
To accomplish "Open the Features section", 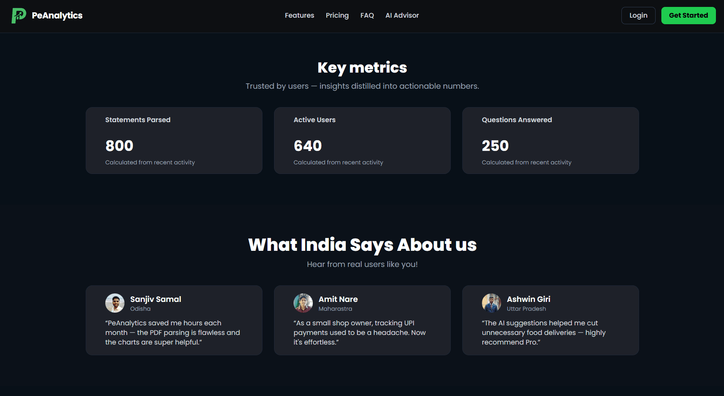I will (x=299, y=15).
